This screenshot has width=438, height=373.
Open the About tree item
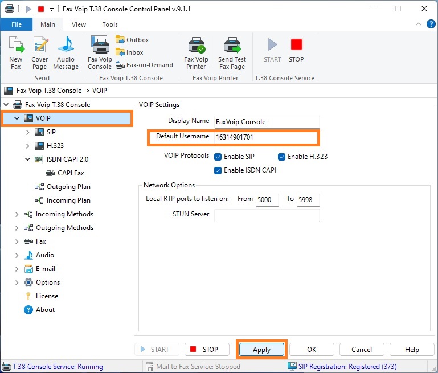point(45,310)
